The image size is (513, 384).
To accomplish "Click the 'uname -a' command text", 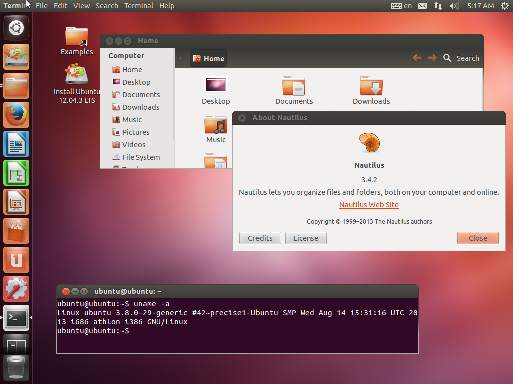I will 151,304.
